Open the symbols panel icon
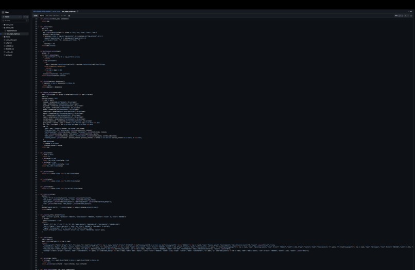The image size is (415, 270). click(411, 15)
